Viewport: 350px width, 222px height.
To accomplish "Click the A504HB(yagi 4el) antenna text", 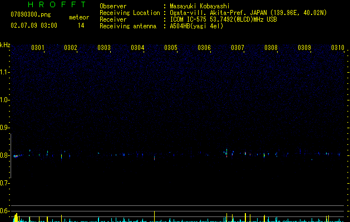I will pos(196,26).
